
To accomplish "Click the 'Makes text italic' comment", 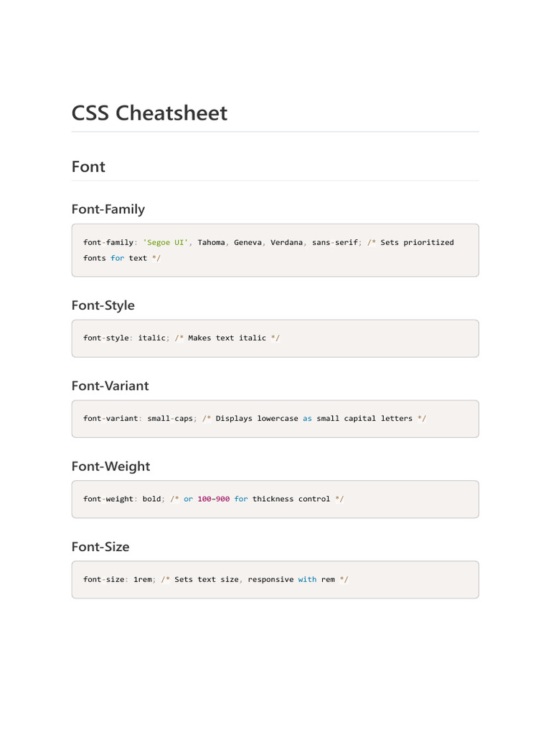I will [227, 338].
